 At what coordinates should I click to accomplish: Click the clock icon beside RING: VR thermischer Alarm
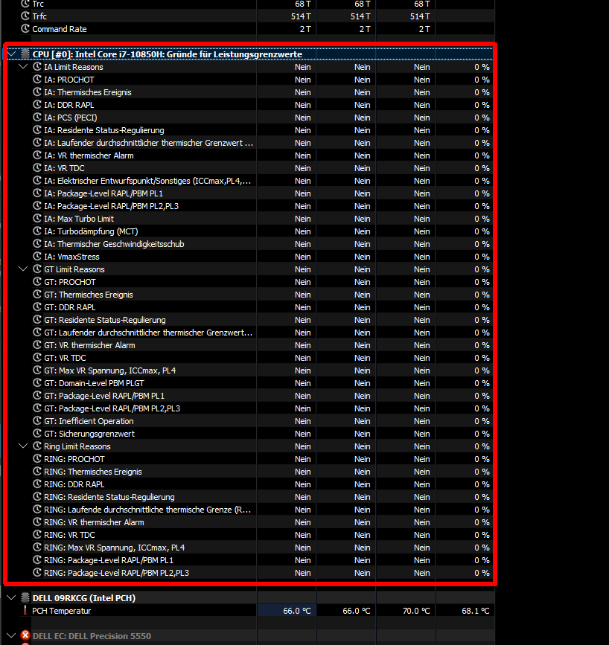[x=37, y=522]
